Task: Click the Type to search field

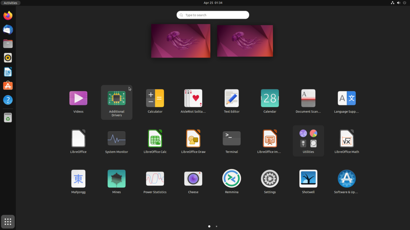Action: click(x=213, y=15)
